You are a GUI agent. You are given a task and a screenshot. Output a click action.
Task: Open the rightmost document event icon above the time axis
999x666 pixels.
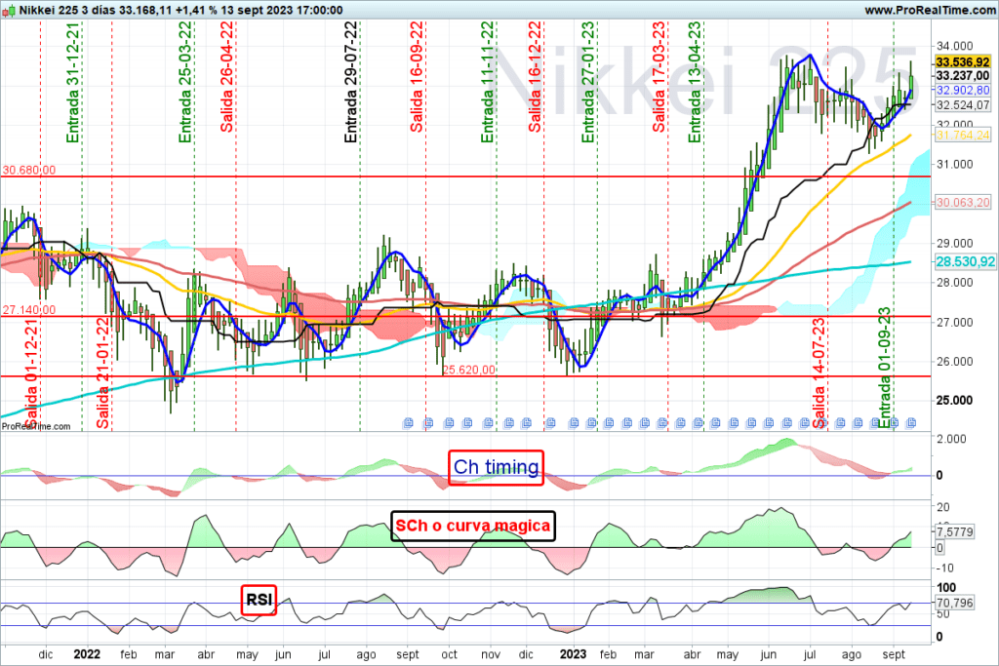point(912,423)
